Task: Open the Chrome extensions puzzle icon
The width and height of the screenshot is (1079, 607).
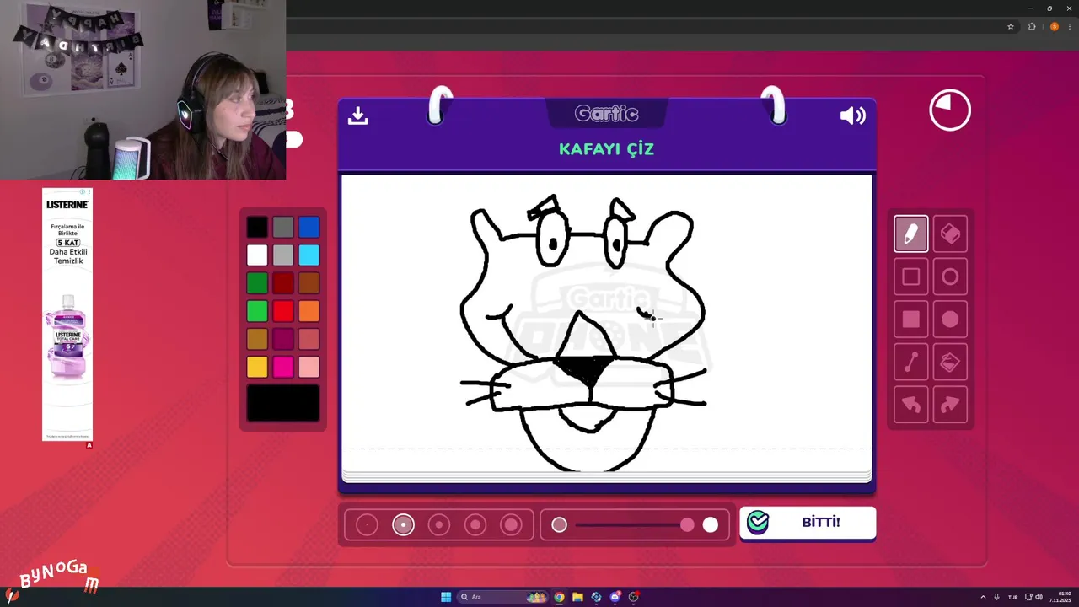Action: (x=1032, y=26)
